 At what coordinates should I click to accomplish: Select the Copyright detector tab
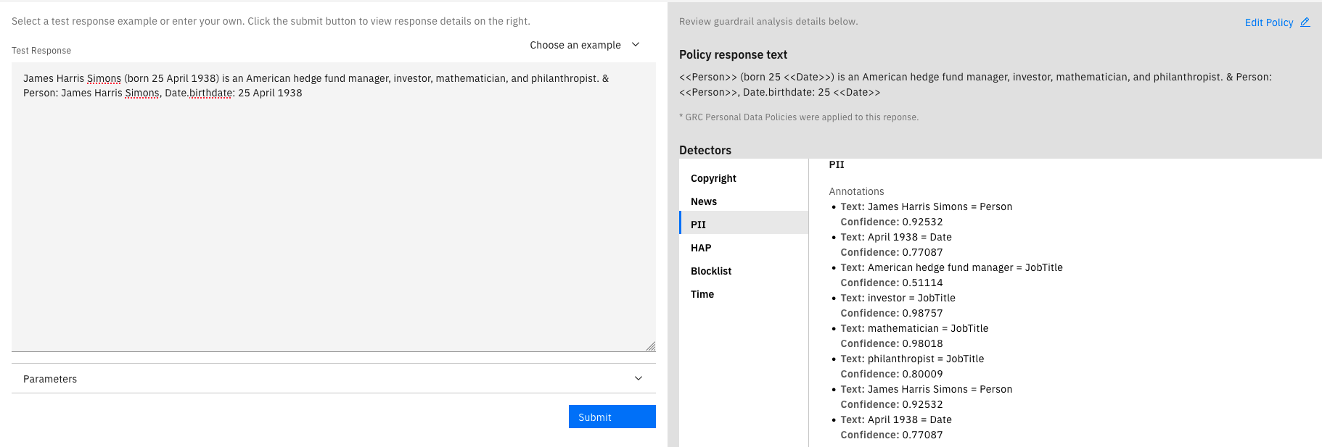[x=713, y=178]
